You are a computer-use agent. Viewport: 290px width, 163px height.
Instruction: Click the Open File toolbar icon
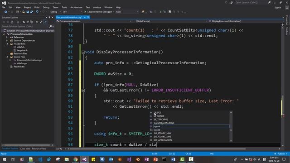pos(24,12)
